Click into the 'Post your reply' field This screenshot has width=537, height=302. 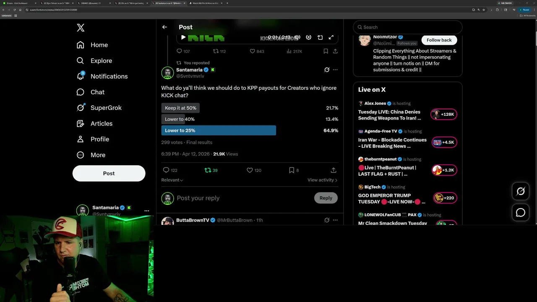coord(243,198)
